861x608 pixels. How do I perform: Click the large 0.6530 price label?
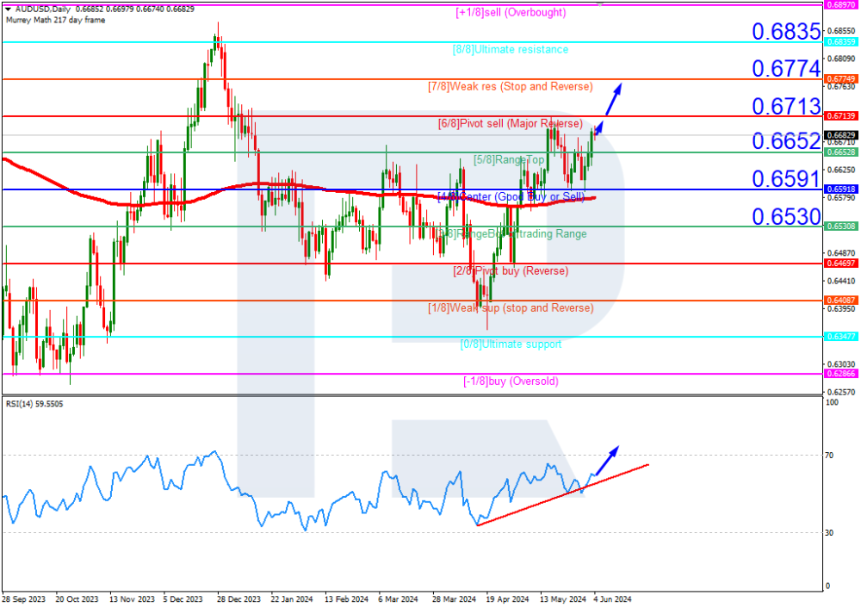tap(786, 217)
